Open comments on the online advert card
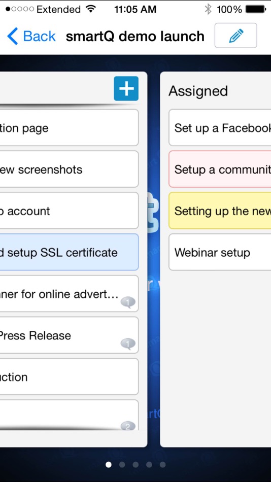The image size is (271, 482). pos(128,302)
